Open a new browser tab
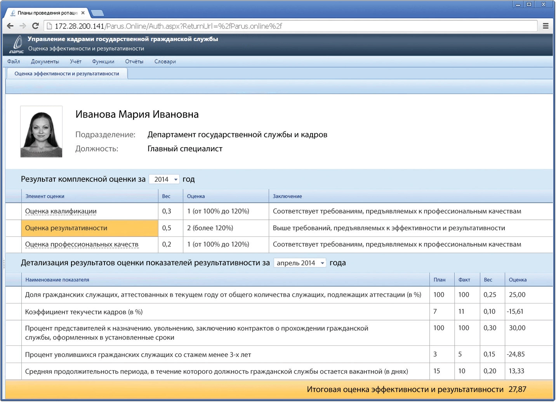The width and height of the screenshot is (556, 402). [97, 13]
